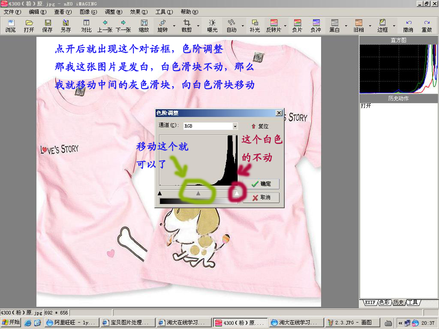This screenshot has height=329, width=439.
Task: Switch to the EXIF tab
Action: [x=370, y=302]
